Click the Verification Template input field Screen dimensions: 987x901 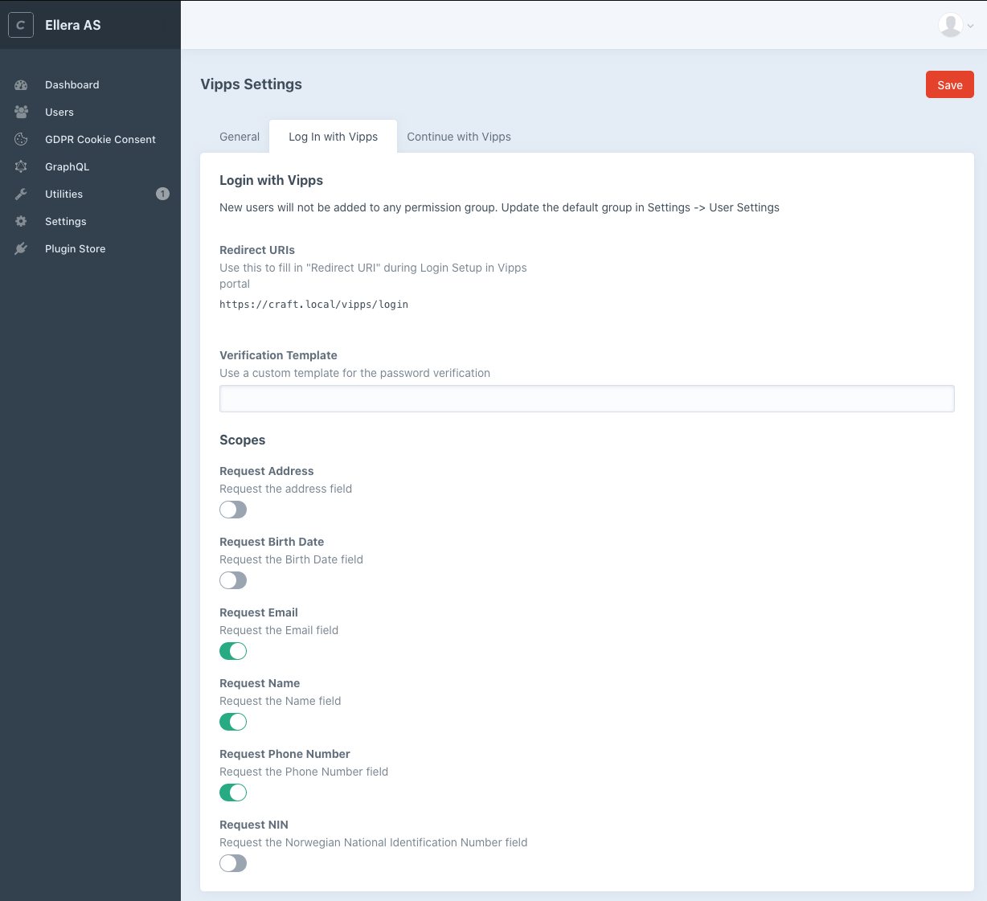(587, 399)
